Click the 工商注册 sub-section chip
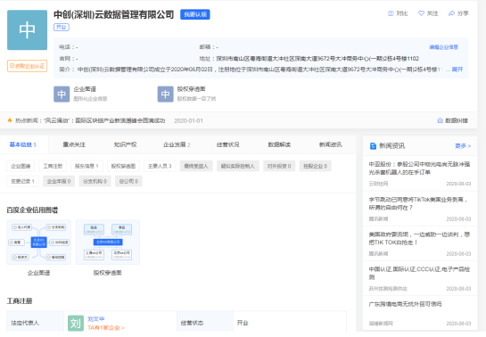486x337 pixels. [x=53, y=166]
